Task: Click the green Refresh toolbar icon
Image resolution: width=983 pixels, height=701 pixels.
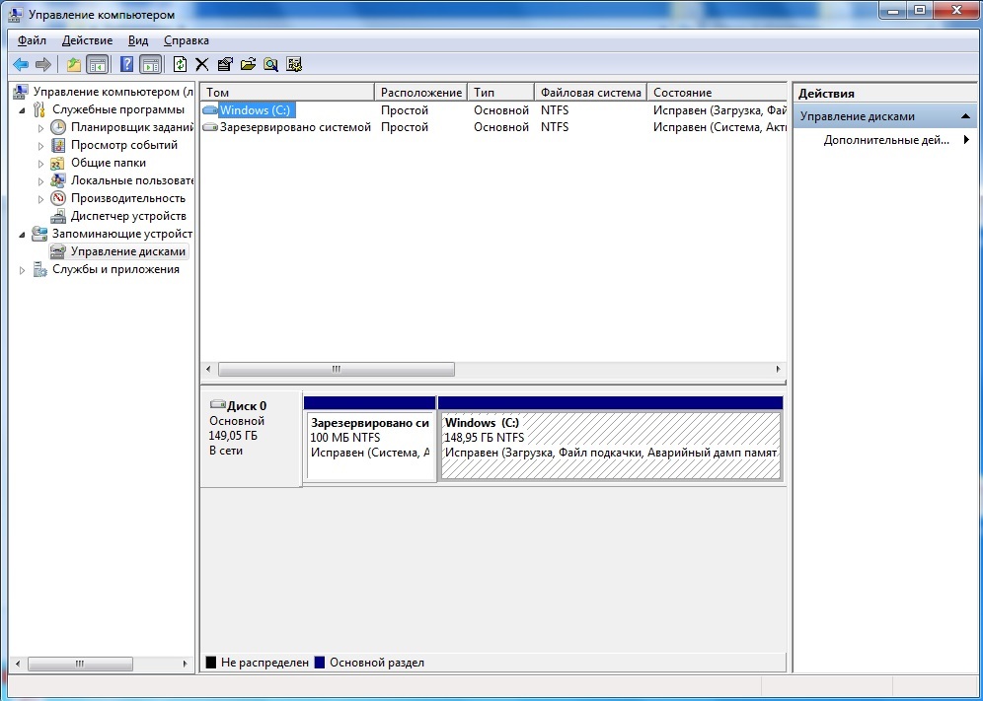Action: 180,64
